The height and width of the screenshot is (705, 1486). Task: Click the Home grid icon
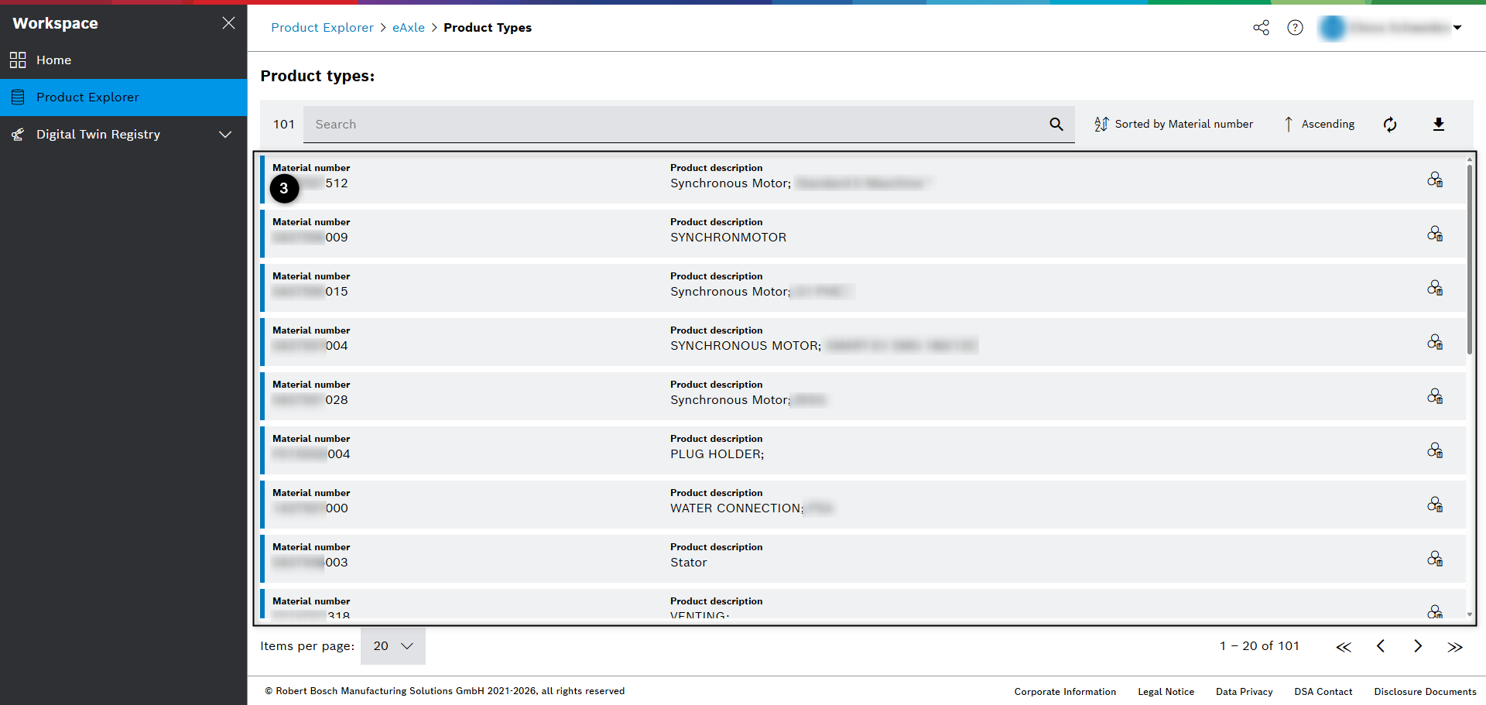pos(18,60)
